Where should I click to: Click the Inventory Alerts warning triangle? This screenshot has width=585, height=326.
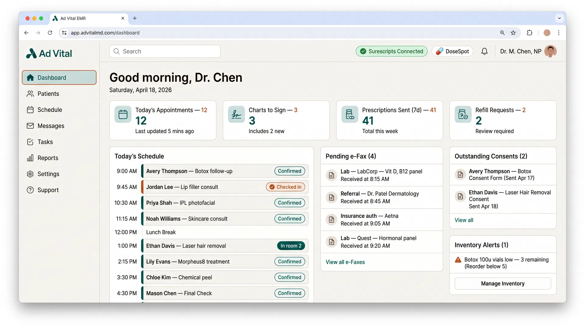click(458, 260)
